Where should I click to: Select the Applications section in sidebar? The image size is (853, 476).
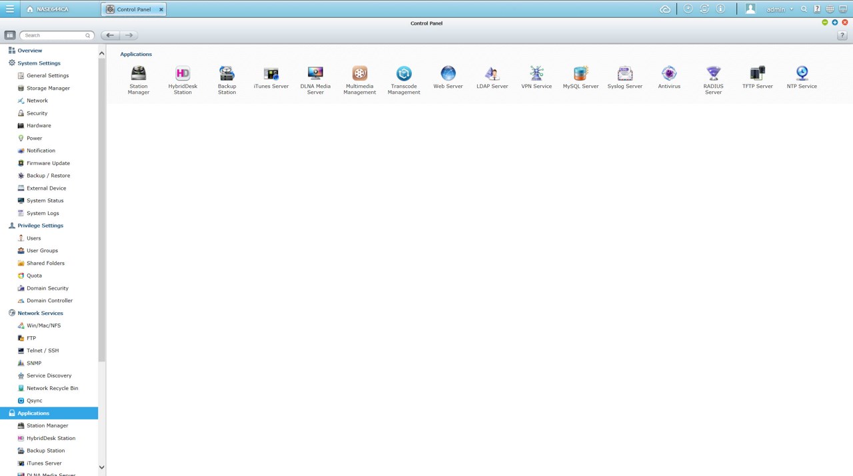pyautogui.click(x=49, y=413)
